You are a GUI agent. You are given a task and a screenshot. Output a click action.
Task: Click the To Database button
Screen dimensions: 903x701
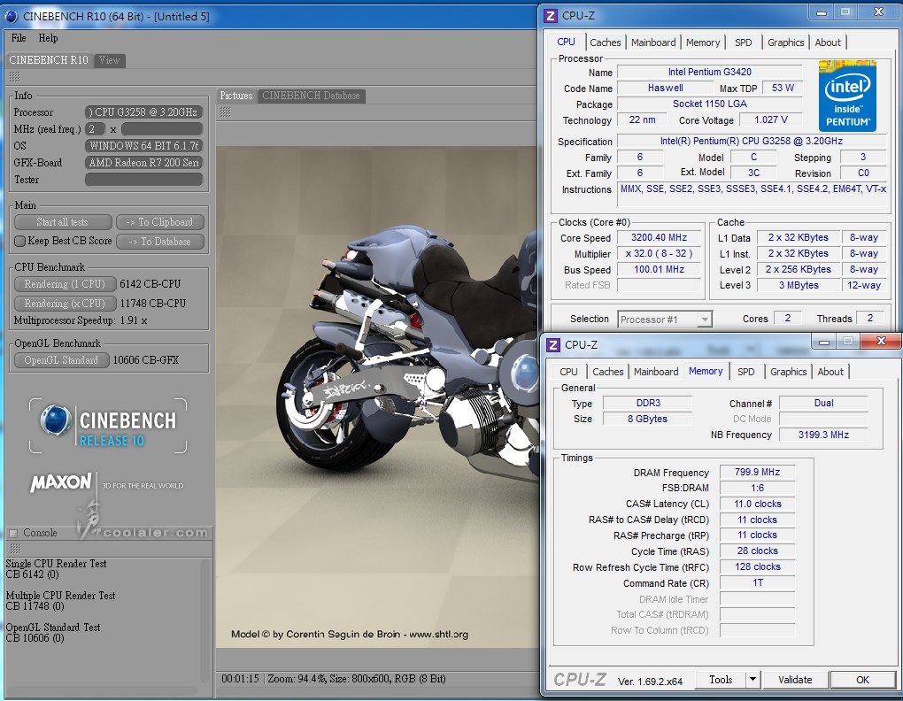point(160,242)
